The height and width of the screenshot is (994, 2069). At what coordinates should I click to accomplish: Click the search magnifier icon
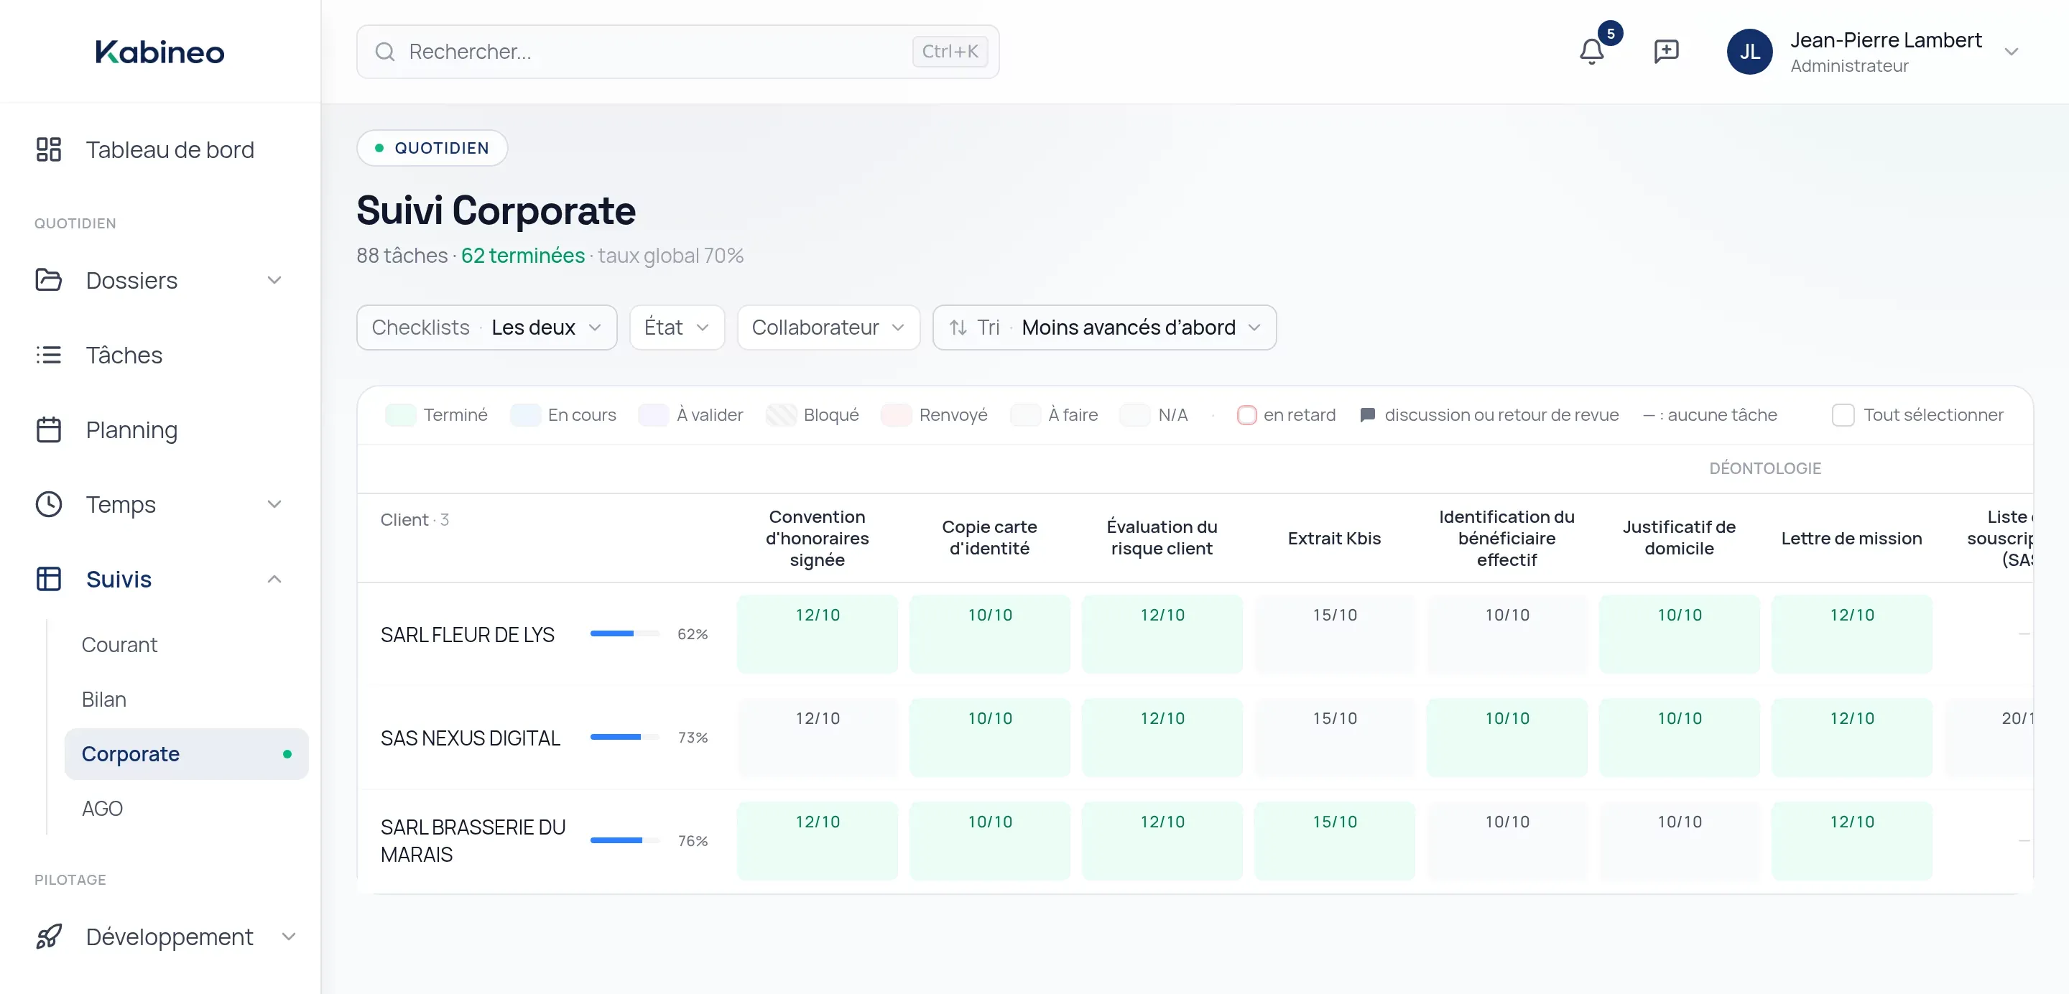coord(385,52)
